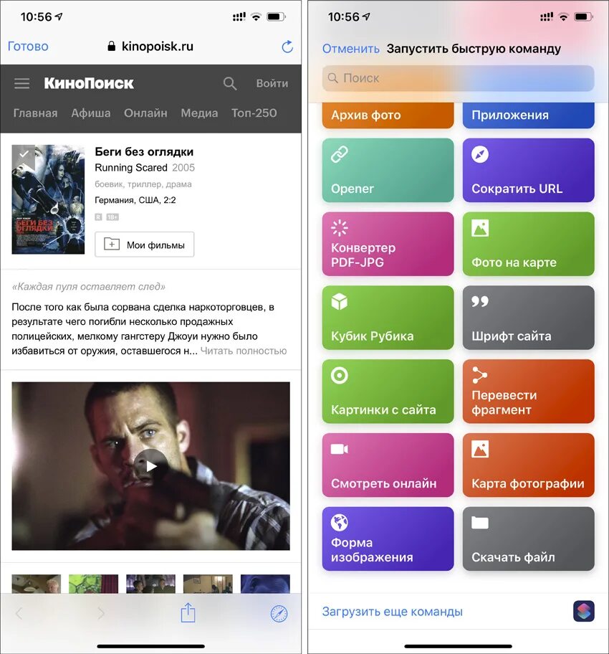Run the Картинки с сайта shortcut
This screenshot has width=609, height=654.
[x=388, y=392]
